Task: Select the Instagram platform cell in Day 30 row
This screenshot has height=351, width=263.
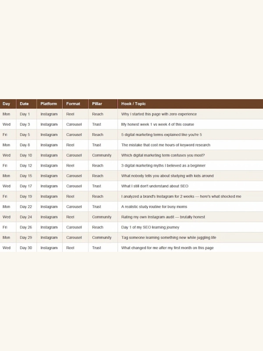Action: click(x=50, y=248)
